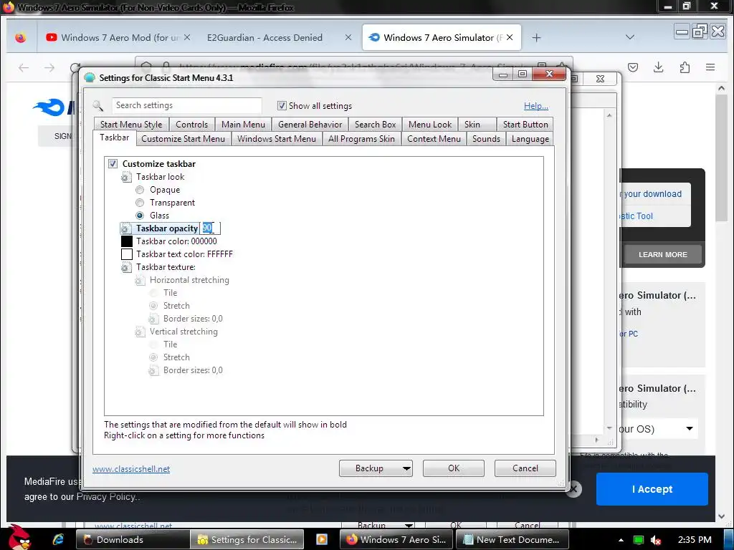734x550 pixels.
Task: Open Internet Explorer from the taskbar
Action: [x=58, y=539]
